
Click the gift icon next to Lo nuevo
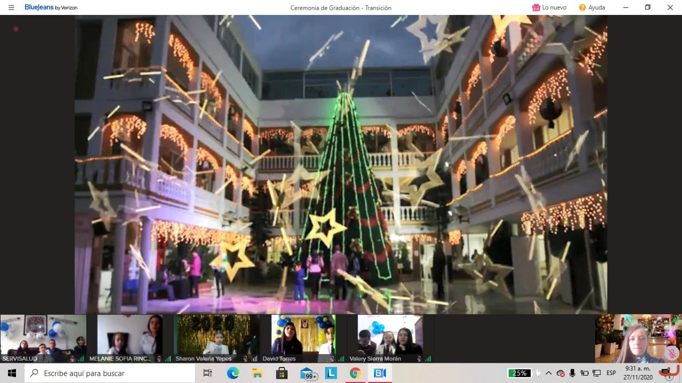(x=536, y=7)
